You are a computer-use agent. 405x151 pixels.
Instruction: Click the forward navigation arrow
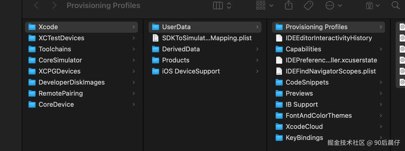coord(54,5)
